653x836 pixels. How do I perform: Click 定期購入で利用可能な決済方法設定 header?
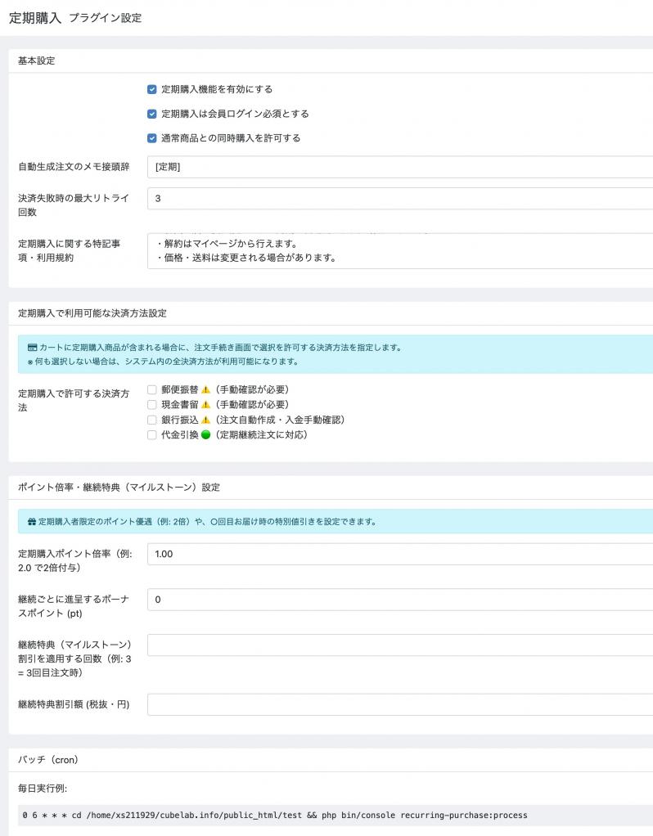92,313
